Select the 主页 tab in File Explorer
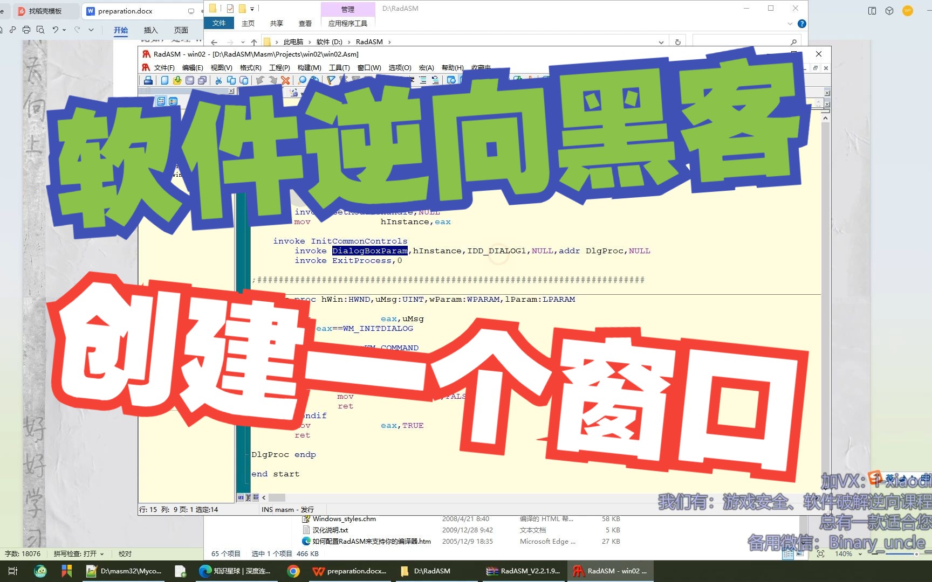 [x=248, y=23]
